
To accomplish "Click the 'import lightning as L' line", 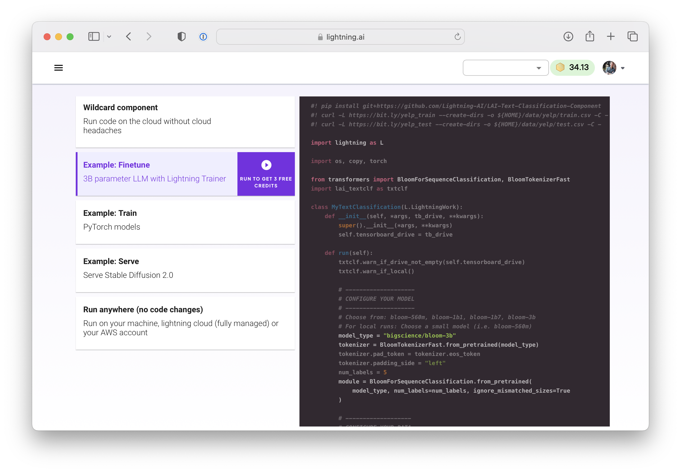I will pos(347,143).
